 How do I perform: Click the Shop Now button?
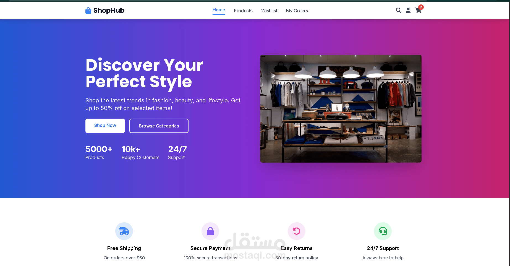(x=105, y=126)
